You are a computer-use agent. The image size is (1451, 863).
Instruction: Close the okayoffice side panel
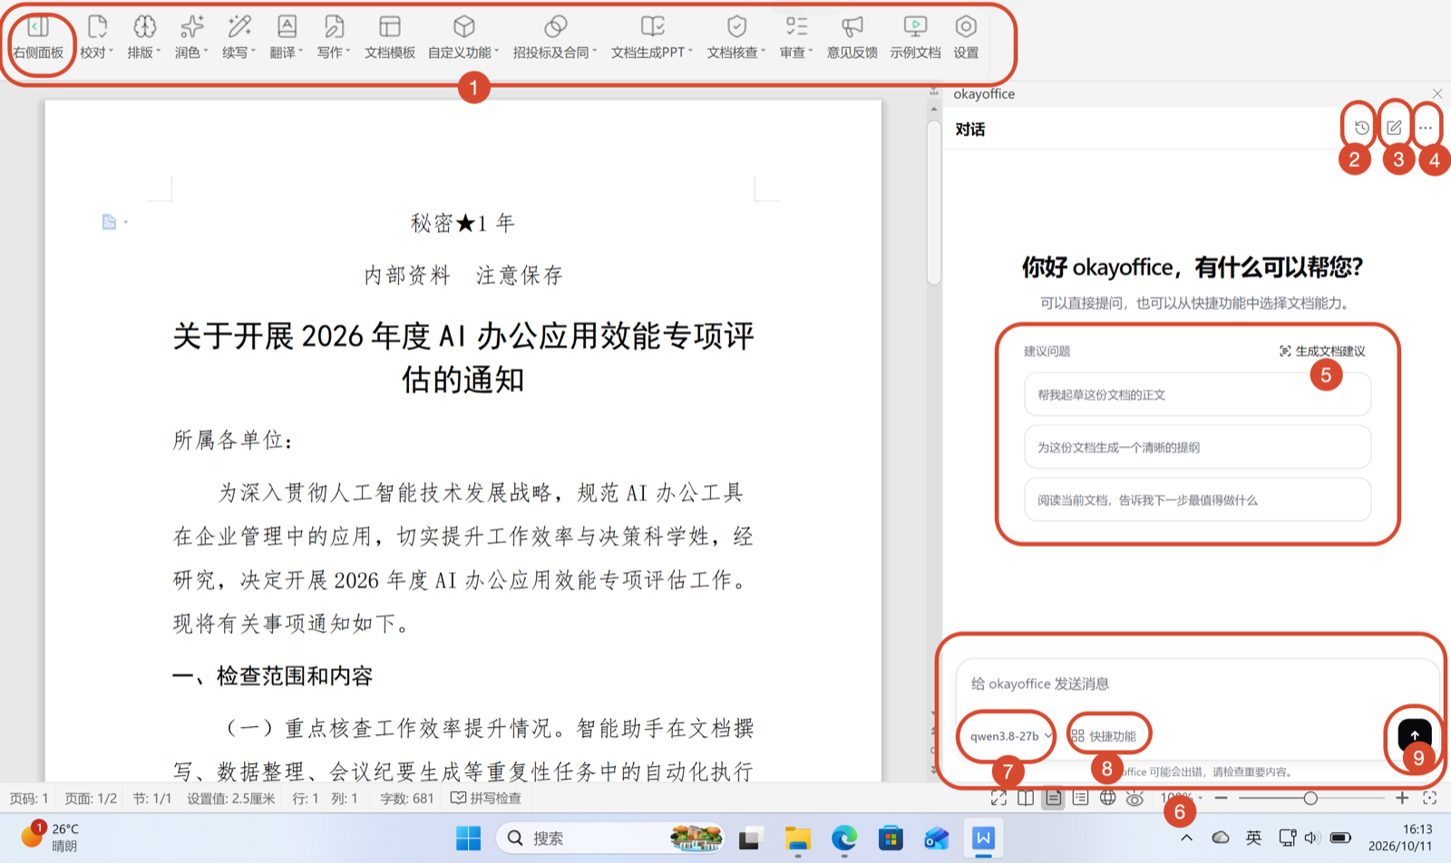click(x=1437, y=93)
